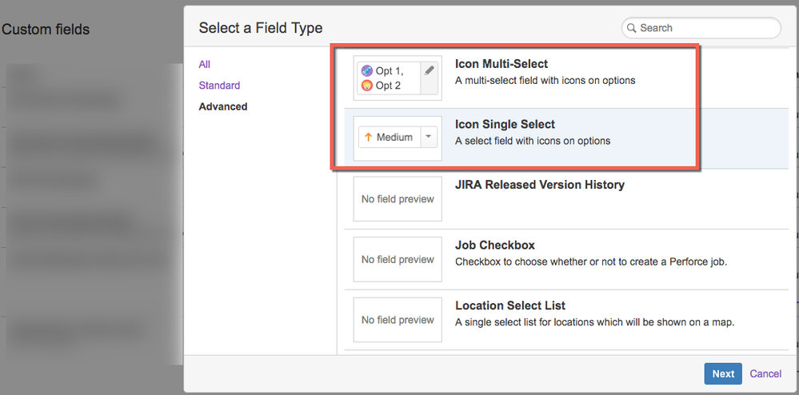The image size is (799, 395).
Task: Pick the Job Checkbox field type
Action: [x=495, y=245]
